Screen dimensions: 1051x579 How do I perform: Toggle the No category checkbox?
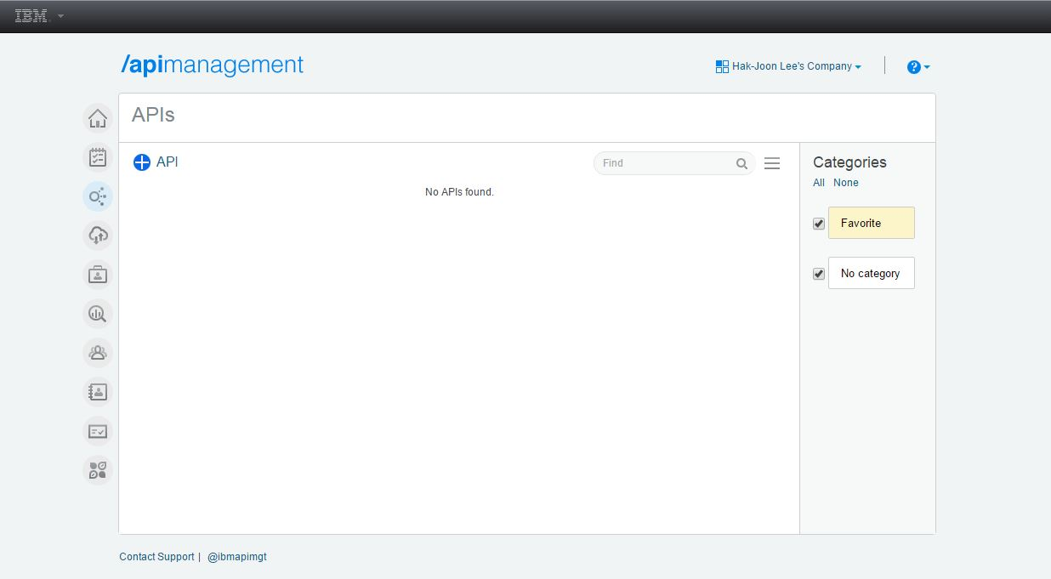tap(819, 274)
